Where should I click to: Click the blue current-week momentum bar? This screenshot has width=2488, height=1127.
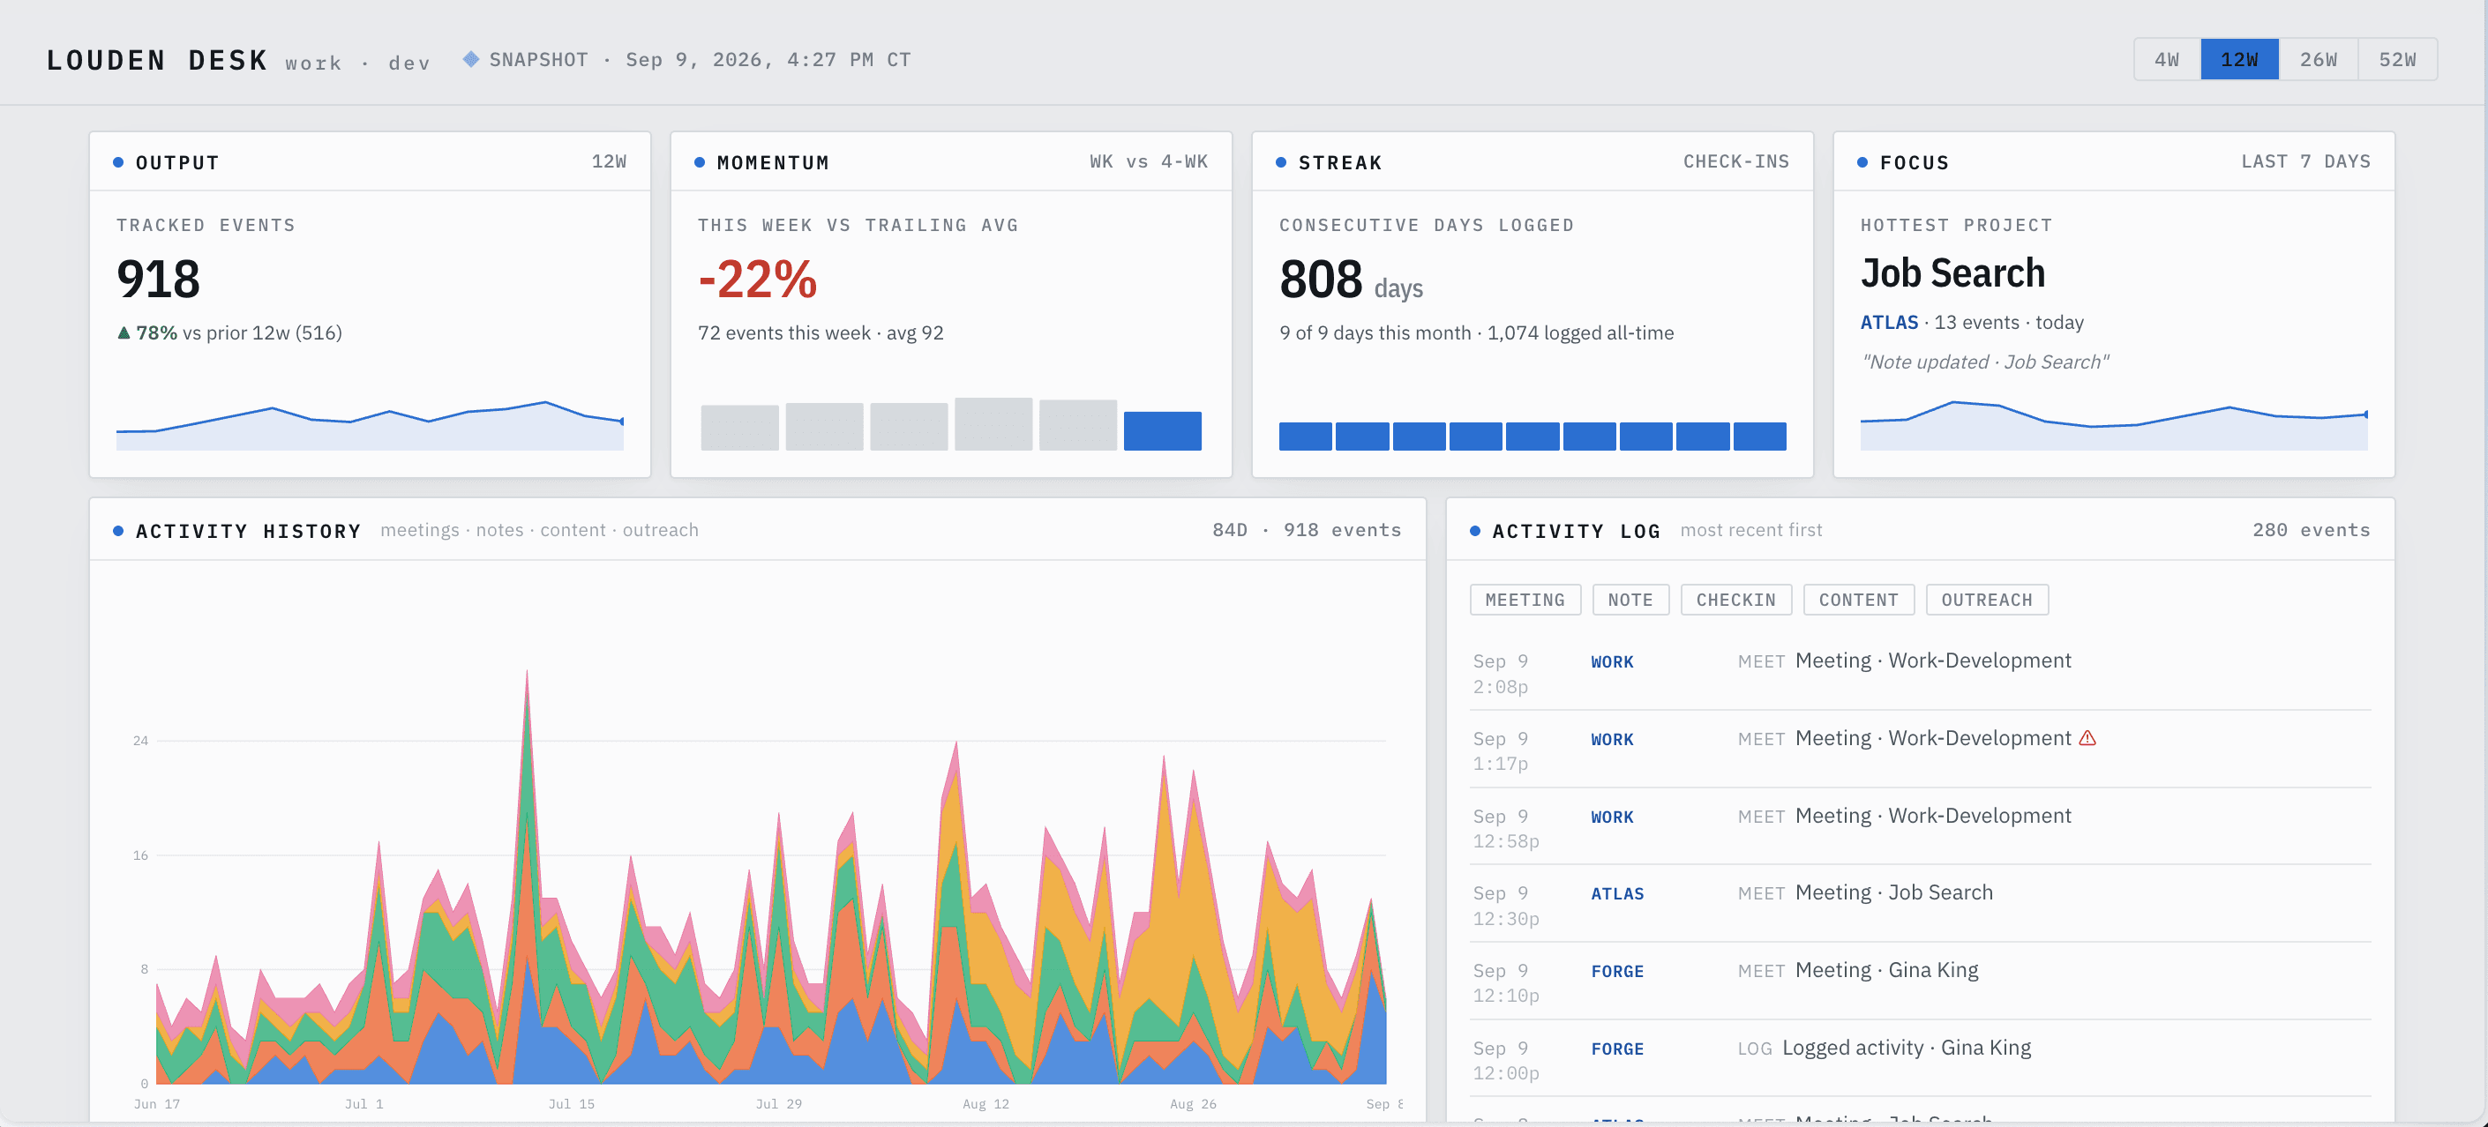coord(1162,430)
